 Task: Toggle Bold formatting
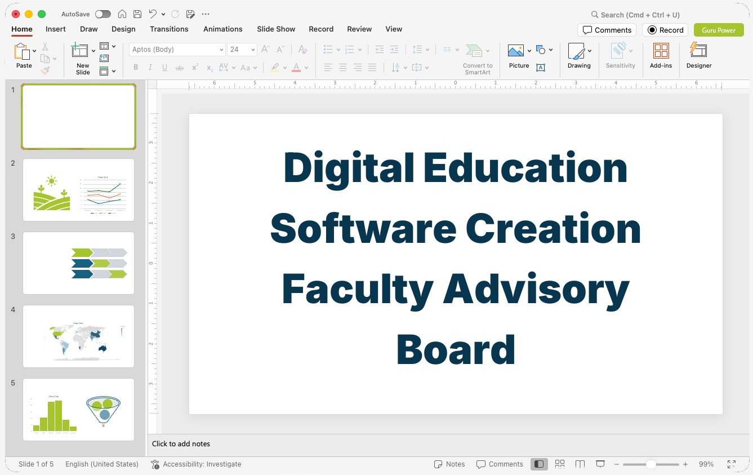pyautogui.click(x=136, y=68)
